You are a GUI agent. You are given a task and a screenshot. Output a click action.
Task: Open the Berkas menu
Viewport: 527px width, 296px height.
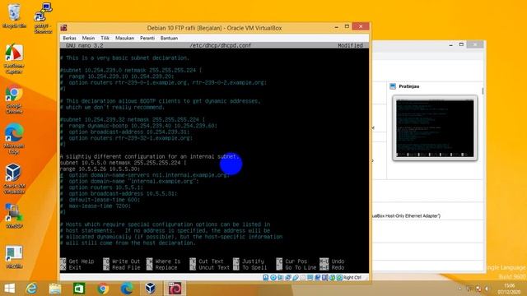point(69,39)
